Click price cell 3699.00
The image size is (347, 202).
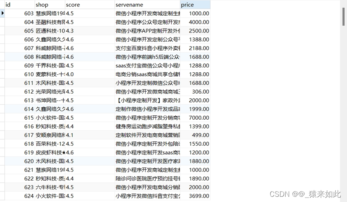[x=195, y=196]
